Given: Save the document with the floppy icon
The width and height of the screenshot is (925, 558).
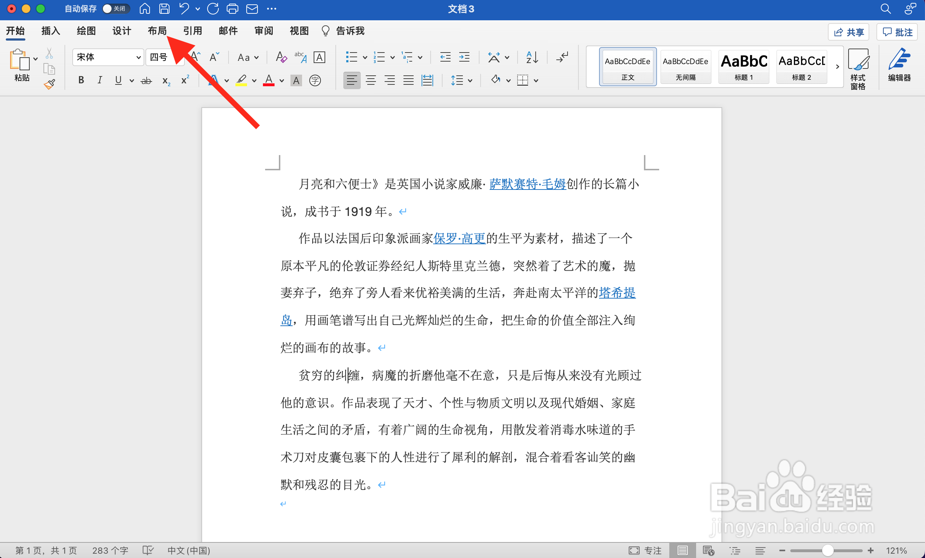Looking at the screenshot, I should point(164,9).
